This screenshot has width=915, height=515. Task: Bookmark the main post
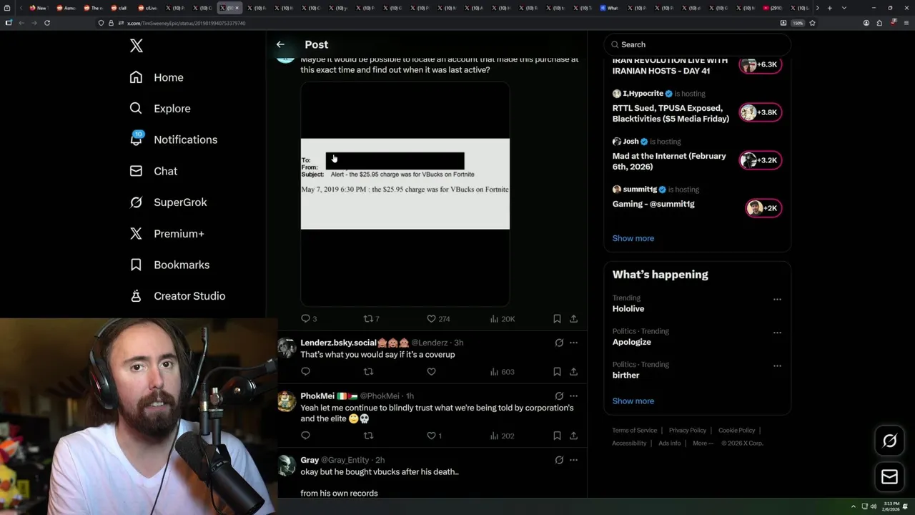[557, 319]
